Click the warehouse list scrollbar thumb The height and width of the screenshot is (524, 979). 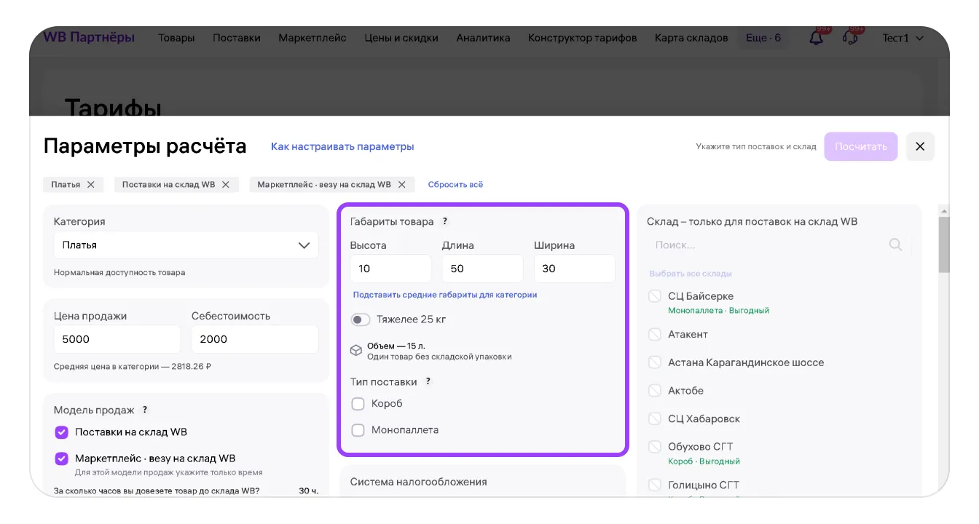point(944,245)
